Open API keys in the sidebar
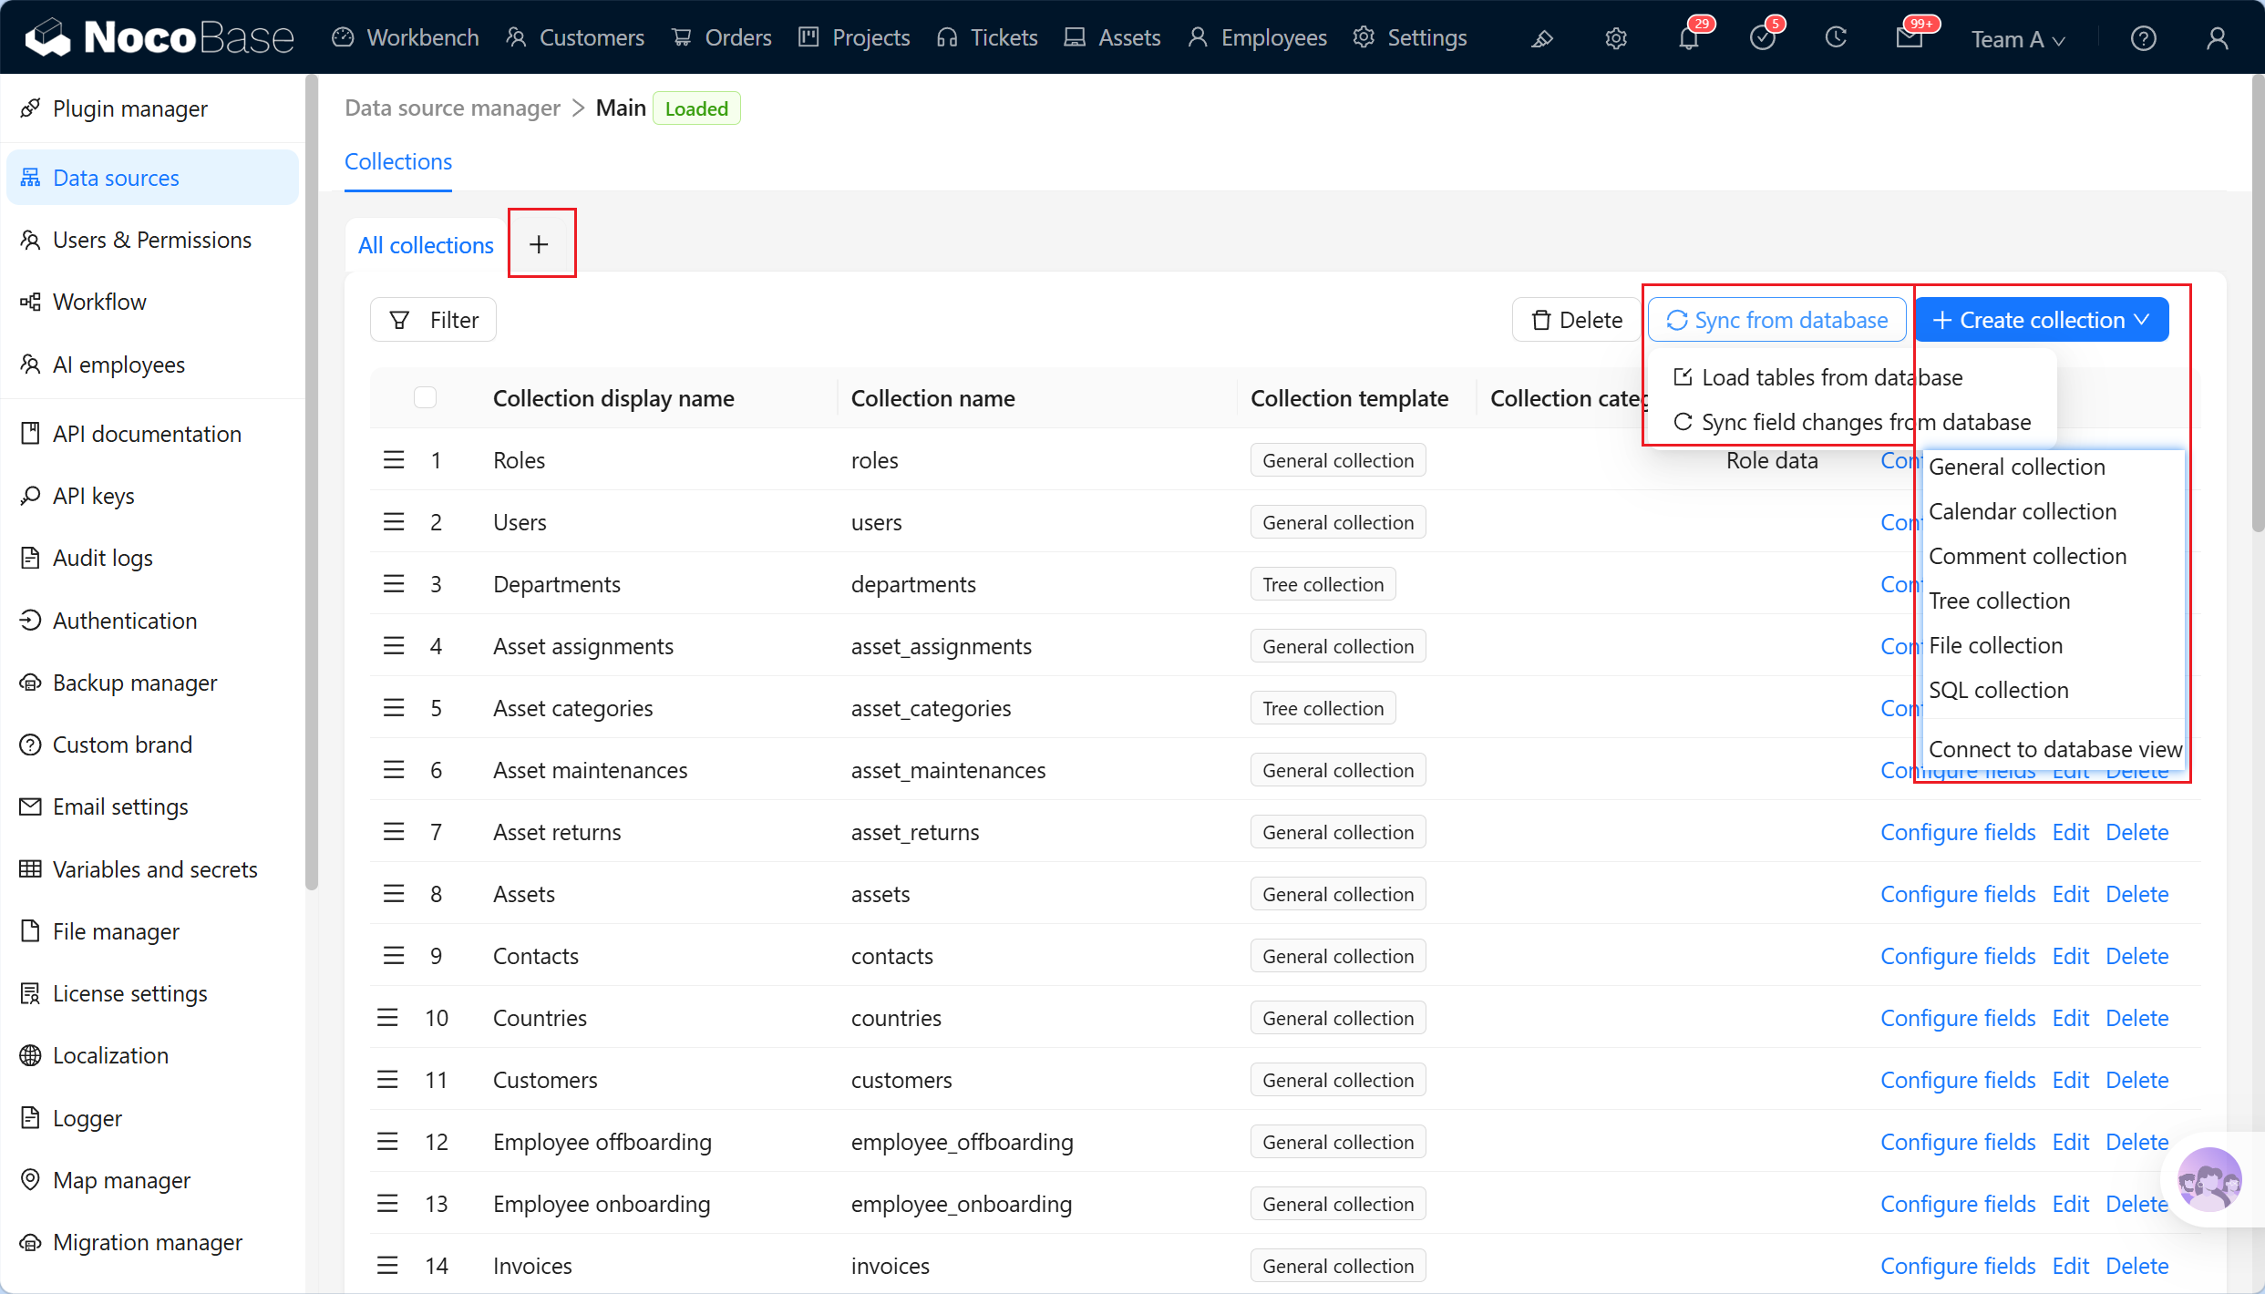The image size is (2265, 1294). click(x=152, y=496)
